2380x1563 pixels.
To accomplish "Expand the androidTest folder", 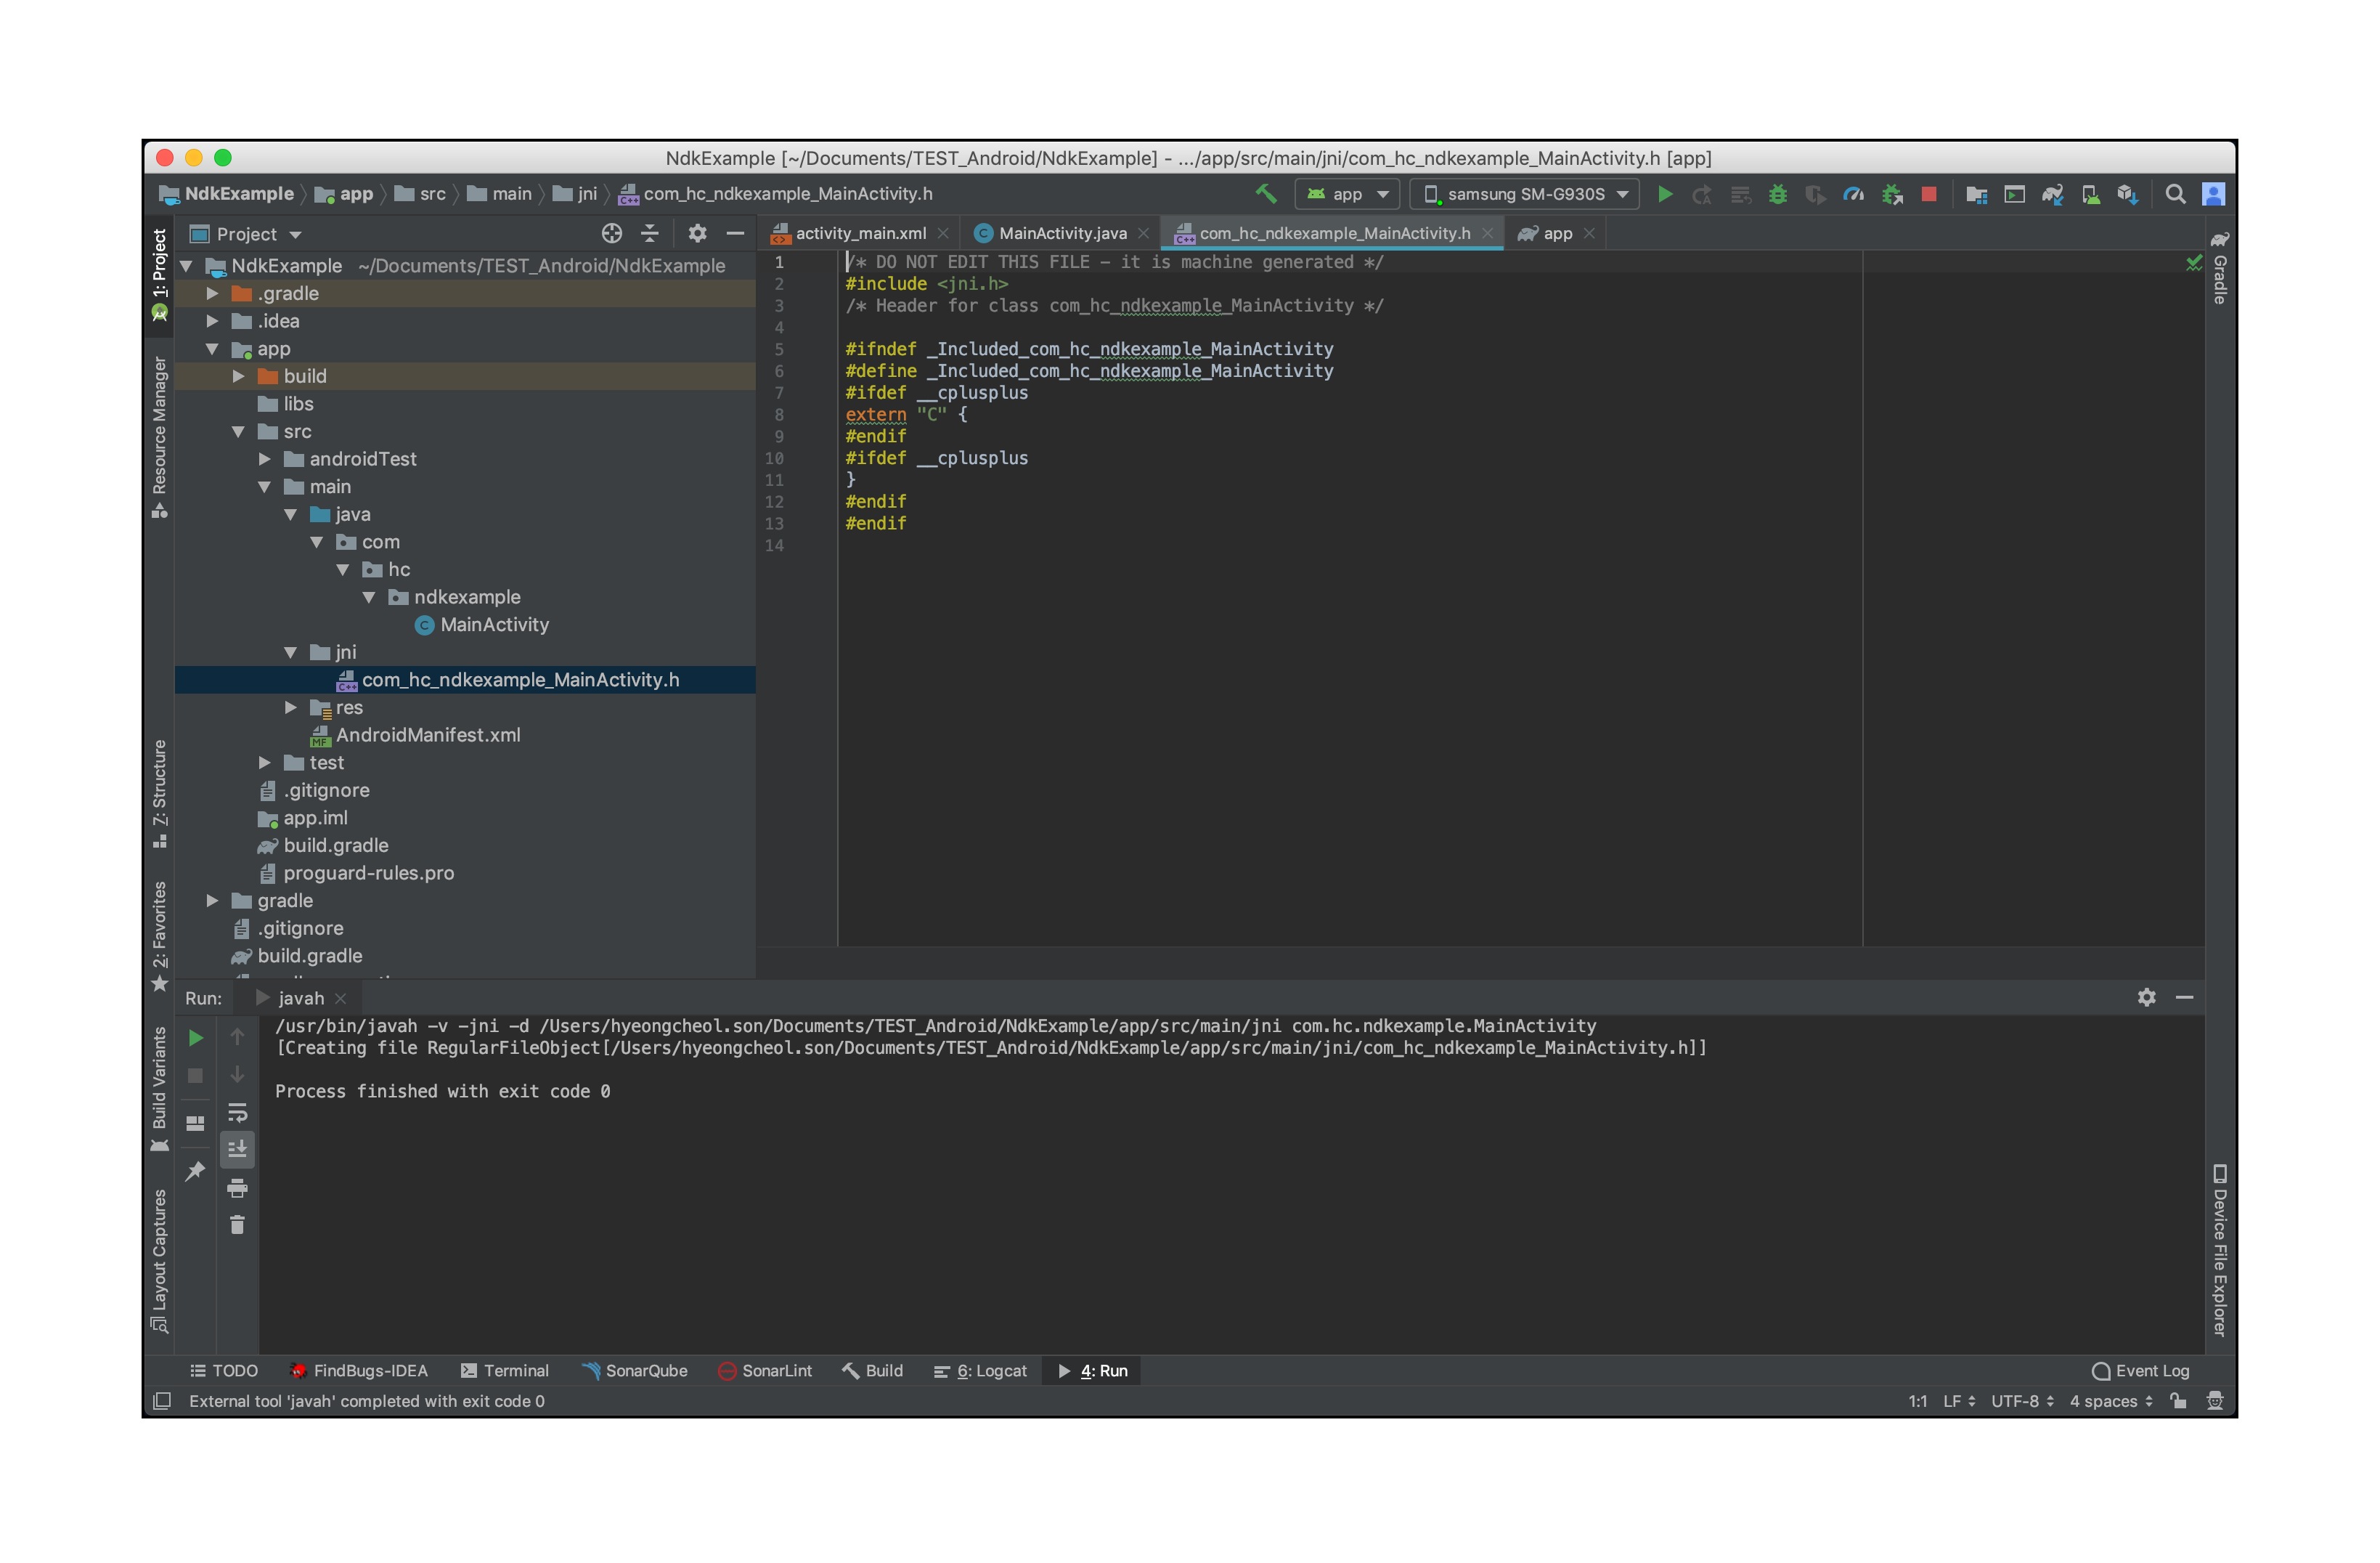I will (x=265, y=459).
